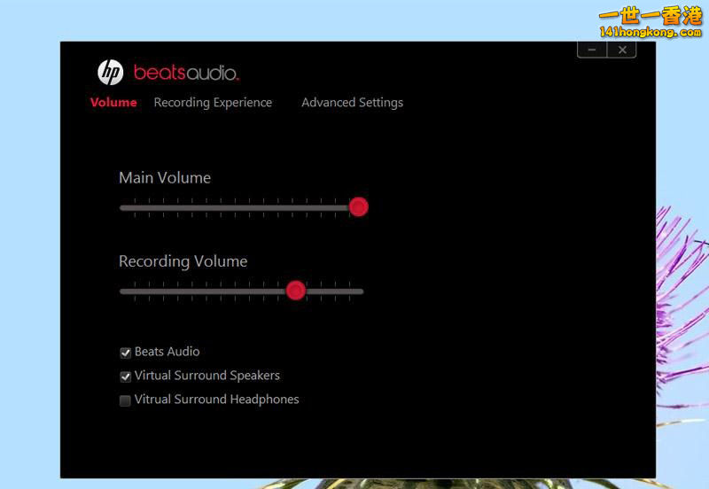Open the Recording Experience tab
The image size is (709, 489).
(213, 103)
